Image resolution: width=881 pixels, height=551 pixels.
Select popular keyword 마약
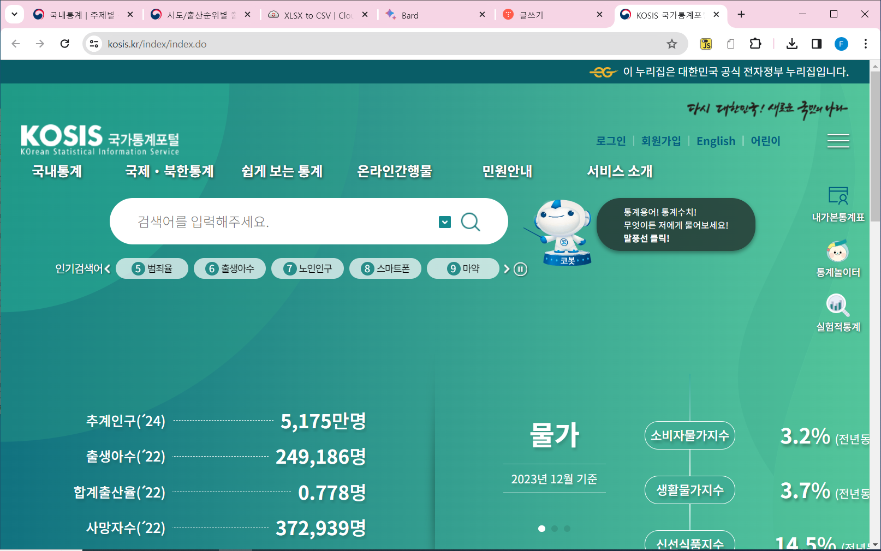click(x=463, y=268)
